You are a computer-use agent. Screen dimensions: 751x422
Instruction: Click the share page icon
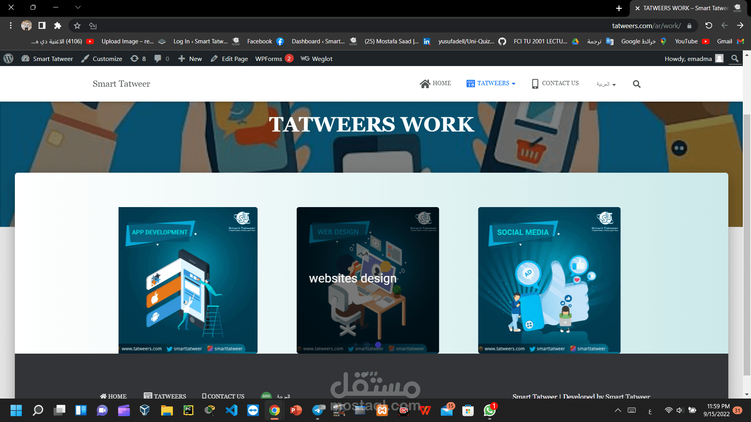[x=93, y=26]
